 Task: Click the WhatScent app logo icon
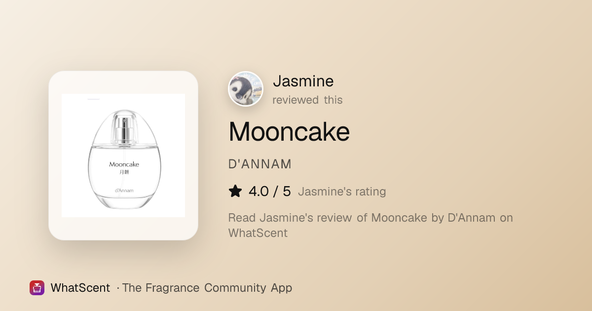(37, 288)
